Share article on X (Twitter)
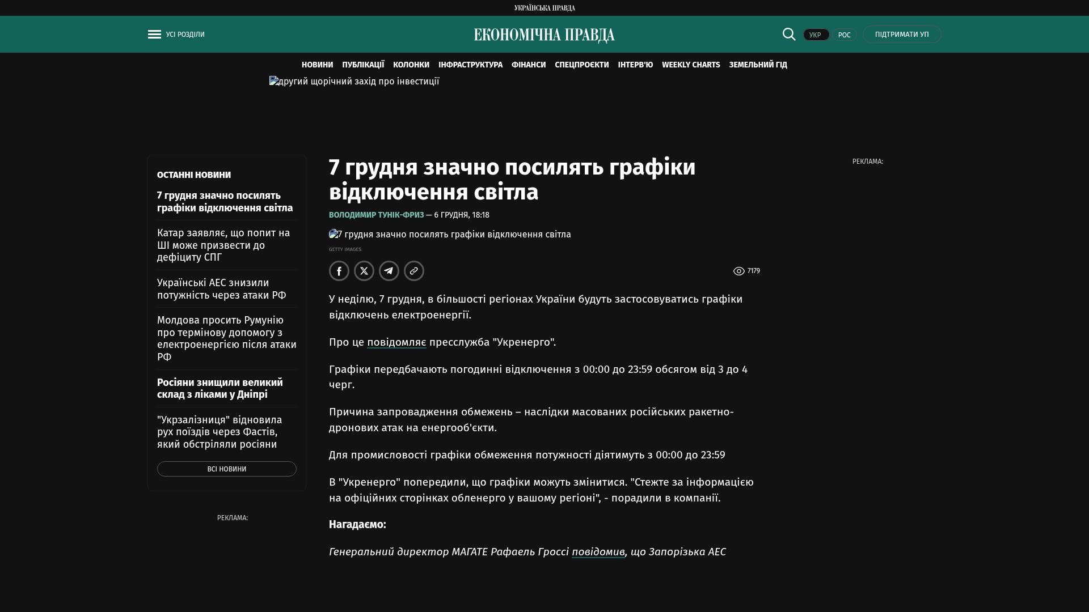Image resolution: width=1089 pixels, height=612 pixels. [364, 271]
